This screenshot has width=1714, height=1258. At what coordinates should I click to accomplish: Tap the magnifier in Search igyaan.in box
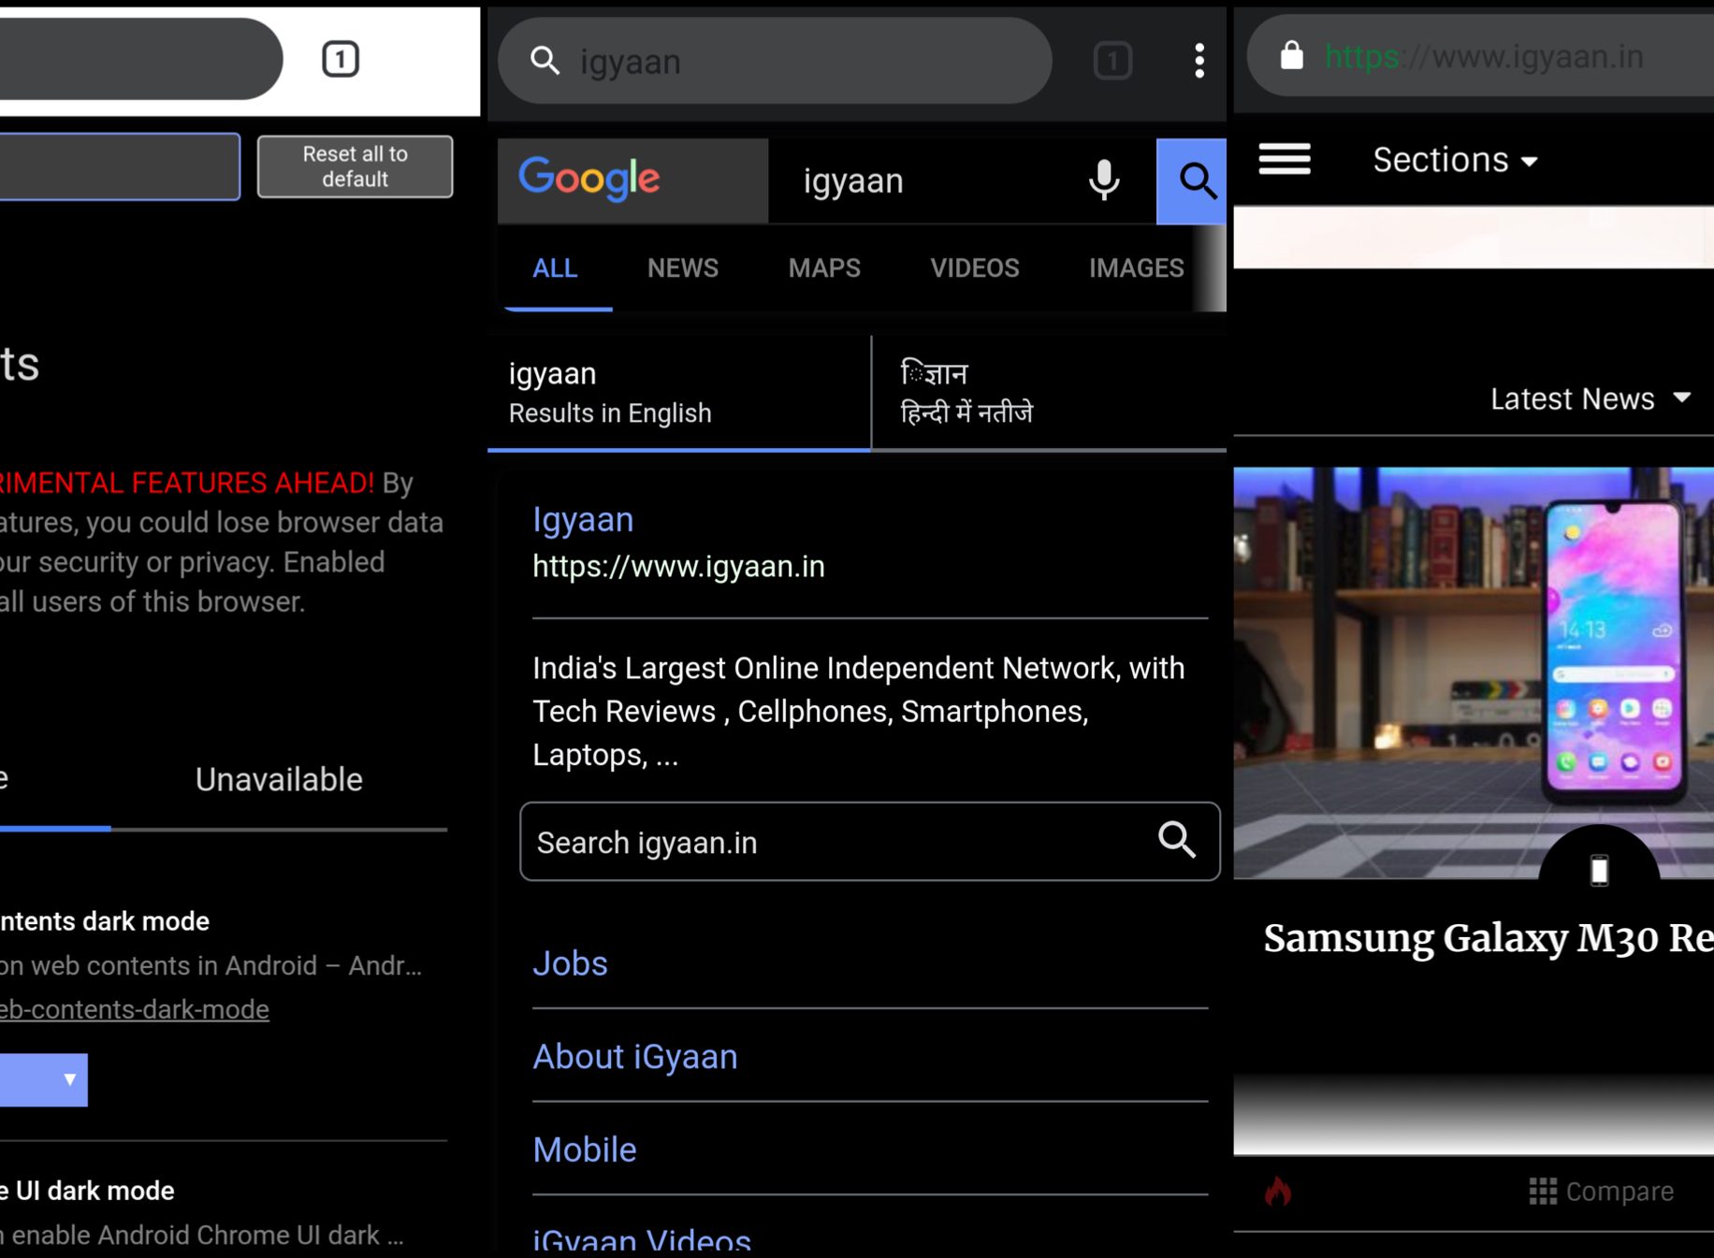(x=1176, y=840)
